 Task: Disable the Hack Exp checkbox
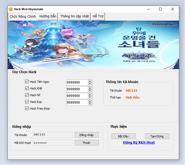pos(27,102)
